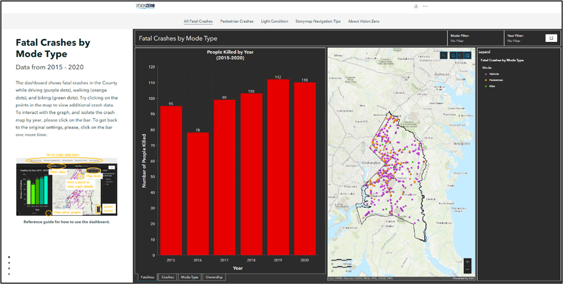Open the basemap gallery grid icon
The height and width of the screenshot is (284, 563).
pyautogui.click(x=468, y=55)
